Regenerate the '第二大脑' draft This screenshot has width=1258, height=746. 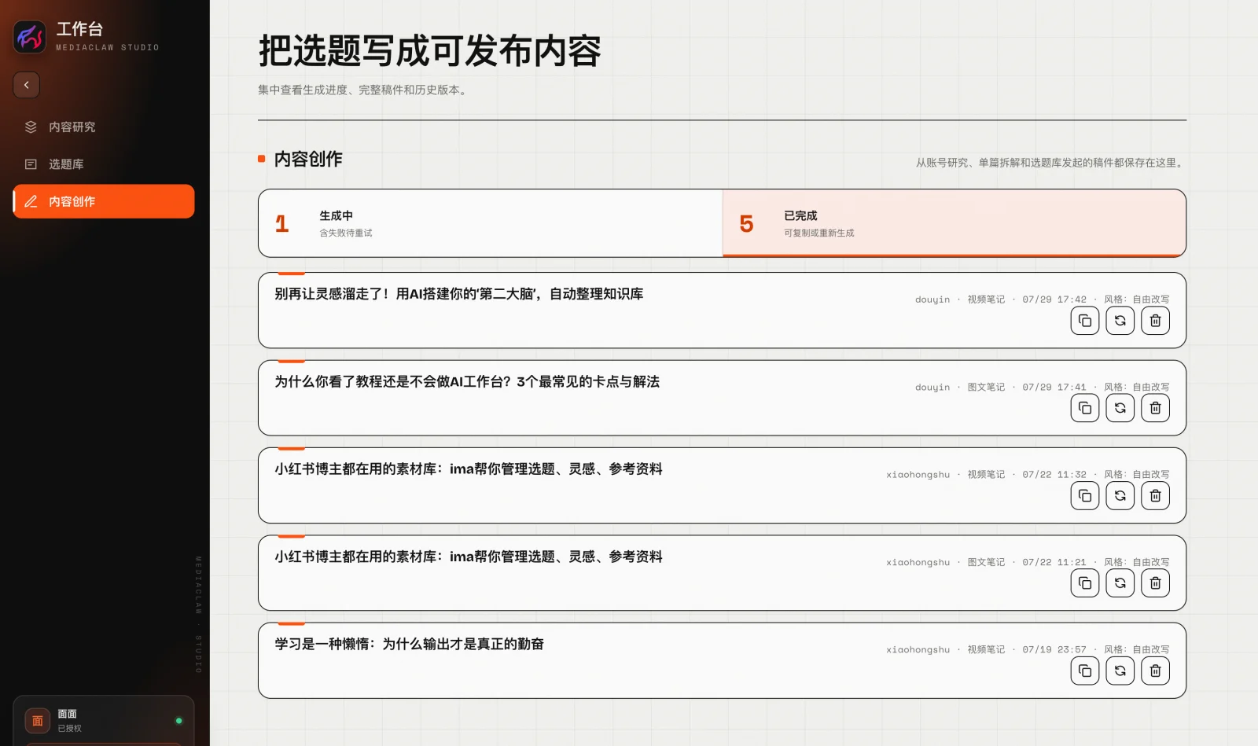[x=1120, y=321]
